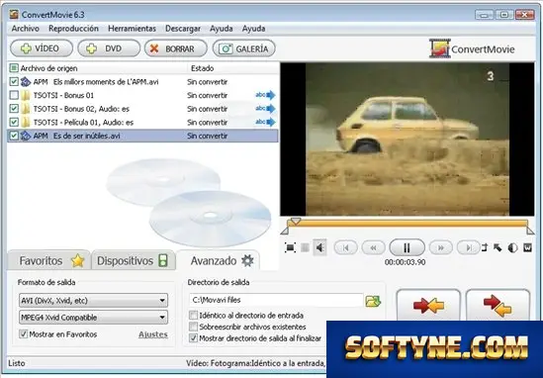
Task: Click the orange playback seek bar
Action: coord(407,224)
